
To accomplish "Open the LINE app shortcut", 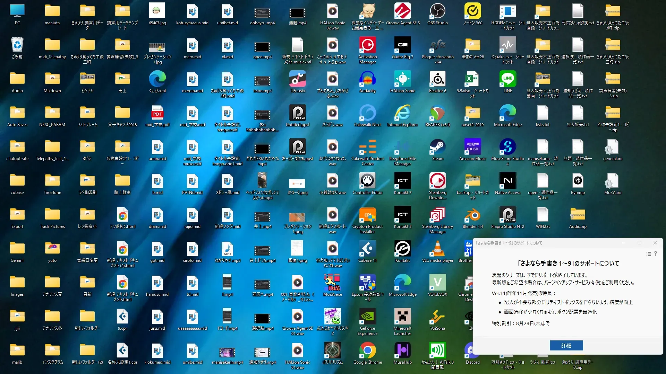I will point(507,79).
